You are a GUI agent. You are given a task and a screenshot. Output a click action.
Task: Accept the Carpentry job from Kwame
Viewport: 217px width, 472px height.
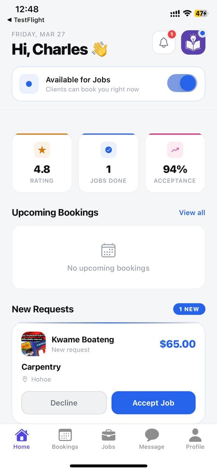coord(153,403)
